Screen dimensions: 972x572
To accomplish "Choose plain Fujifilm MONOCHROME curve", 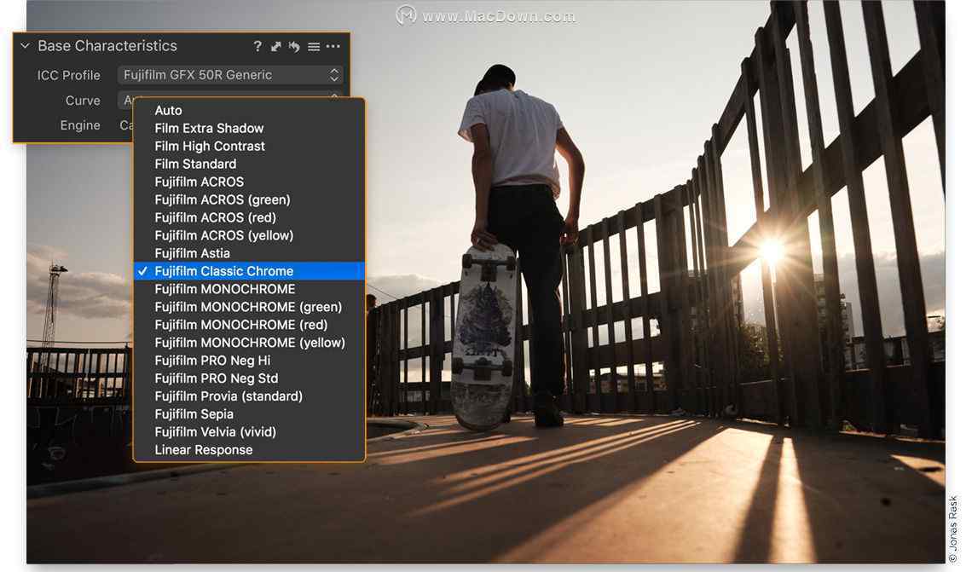I will [249, 289].
